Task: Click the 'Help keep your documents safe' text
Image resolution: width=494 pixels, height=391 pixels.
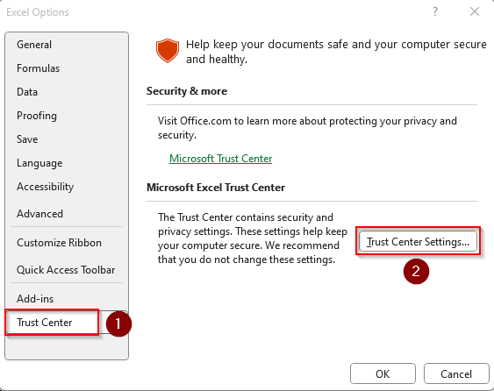Action: [336, 52]
